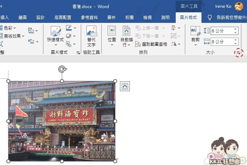This screenshot has width=247, height=165.
Task: Open the Position (位置) menu
Action: point(112,36)
